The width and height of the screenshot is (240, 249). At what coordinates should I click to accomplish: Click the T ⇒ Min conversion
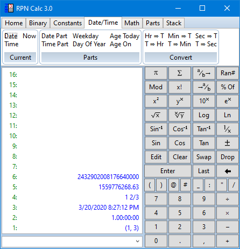point(179,44)
